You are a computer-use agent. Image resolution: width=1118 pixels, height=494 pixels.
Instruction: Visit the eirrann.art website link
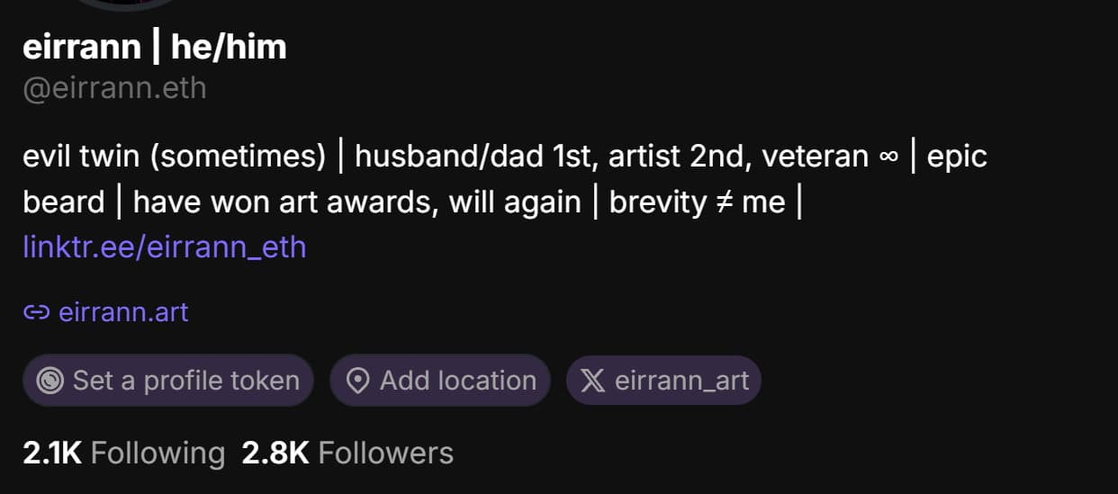pyautogui.click(x=123, y=313)
